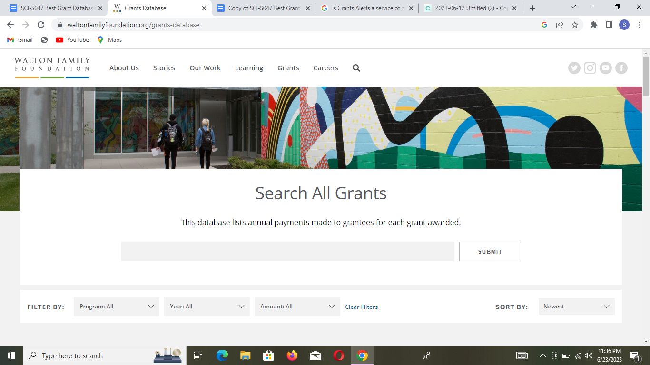Open the YouTube social media icon
650x365 pixels.
coord(606,68)
